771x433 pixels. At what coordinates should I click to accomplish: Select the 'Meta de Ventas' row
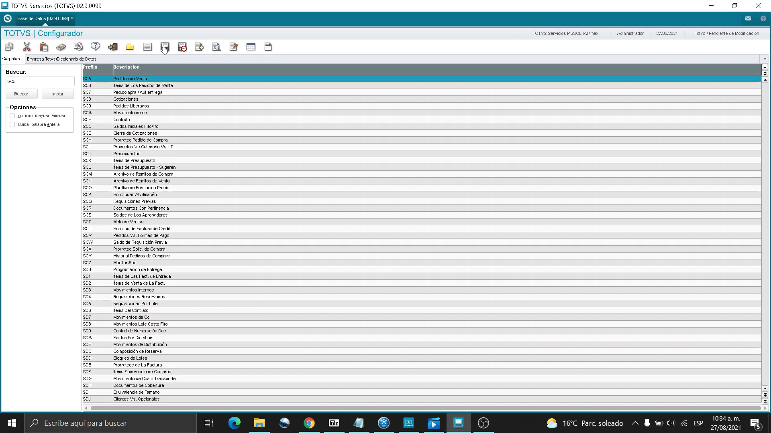[422, 222]
